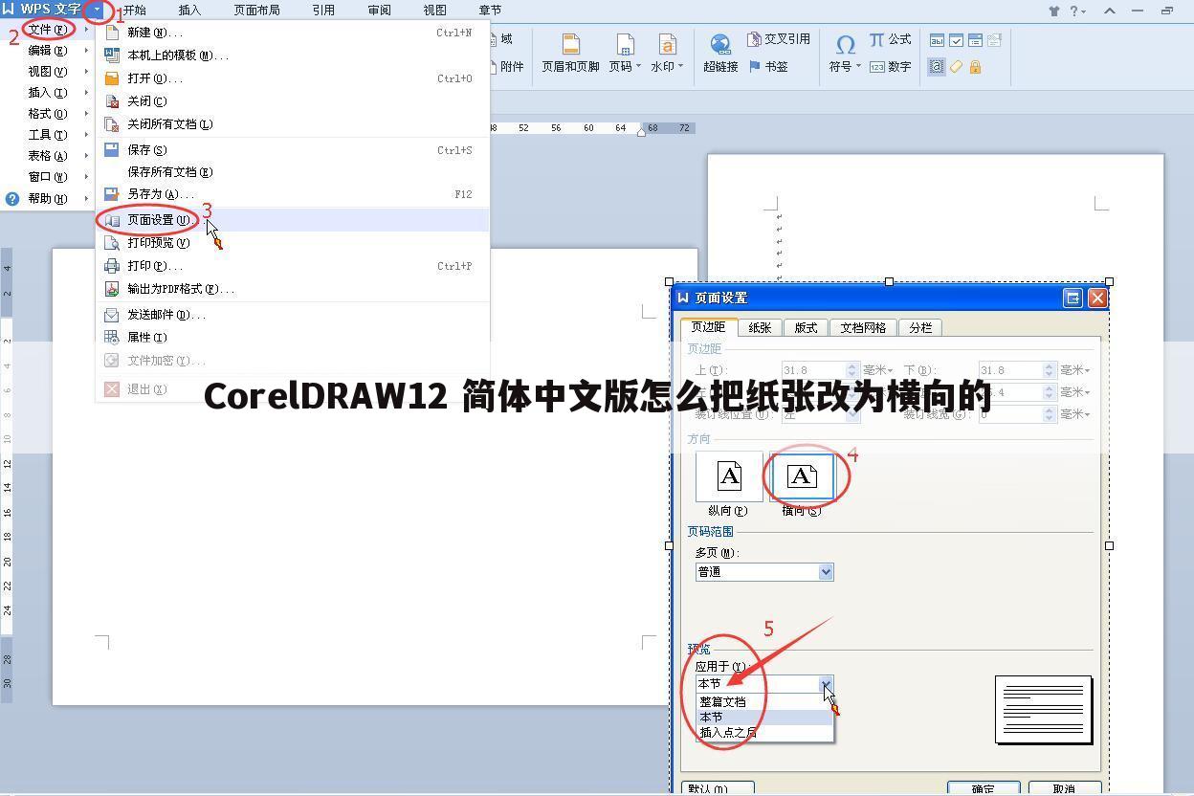This screenshot has height=796, width=1194.
Task: Switch to the 页面布局 ribbon tab
Action: pos(256,11)
